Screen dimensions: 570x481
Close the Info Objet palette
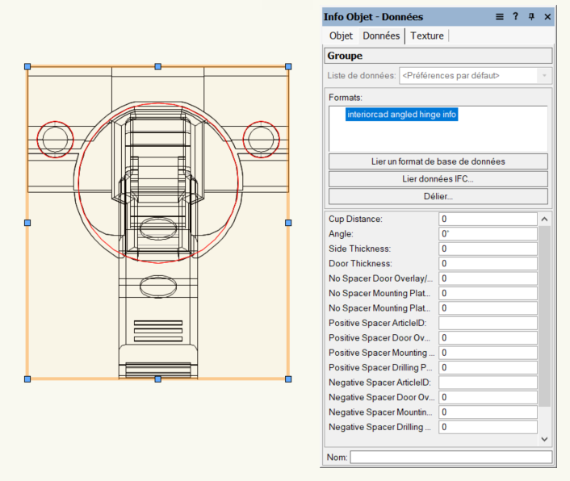tap(547, 16)
